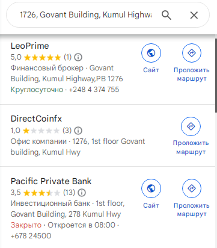This screenshot has height=248, width=217.
Task: Click the results list scrollbar
Action: 216,75
